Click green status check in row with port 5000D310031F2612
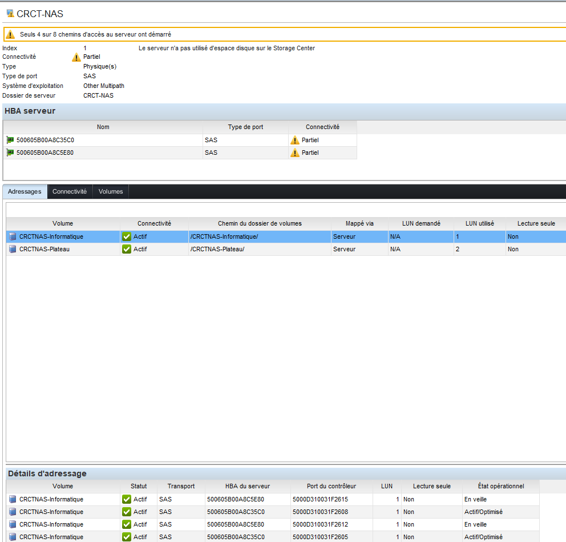Viewport: 566px width, 542px height. pos(127,524)
